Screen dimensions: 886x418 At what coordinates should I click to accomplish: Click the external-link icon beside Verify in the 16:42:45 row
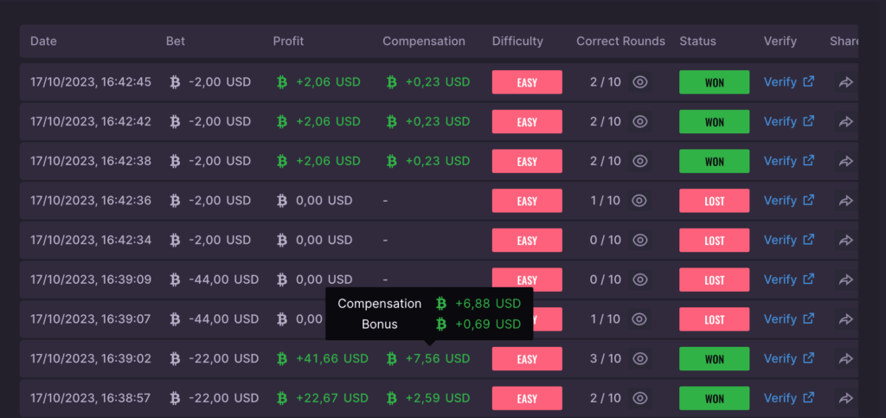809,81
